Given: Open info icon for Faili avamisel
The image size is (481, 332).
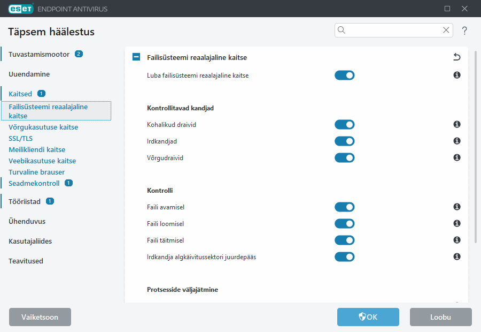Looking at the screenshot, I should [x=457, y=207].
